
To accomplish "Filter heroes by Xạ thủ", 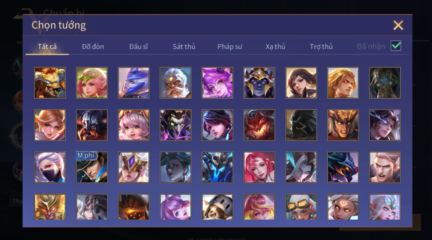I will 275,47.
